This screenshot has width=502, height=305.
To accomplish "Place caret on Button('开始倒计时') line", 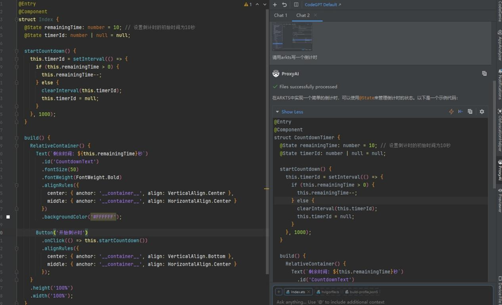I will tap(62, 233).
